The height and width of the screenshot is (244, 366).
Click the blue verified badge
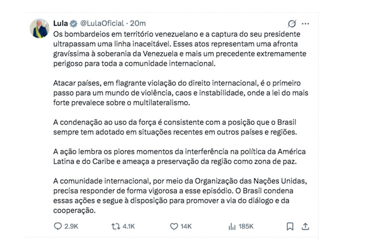[73, 23]
